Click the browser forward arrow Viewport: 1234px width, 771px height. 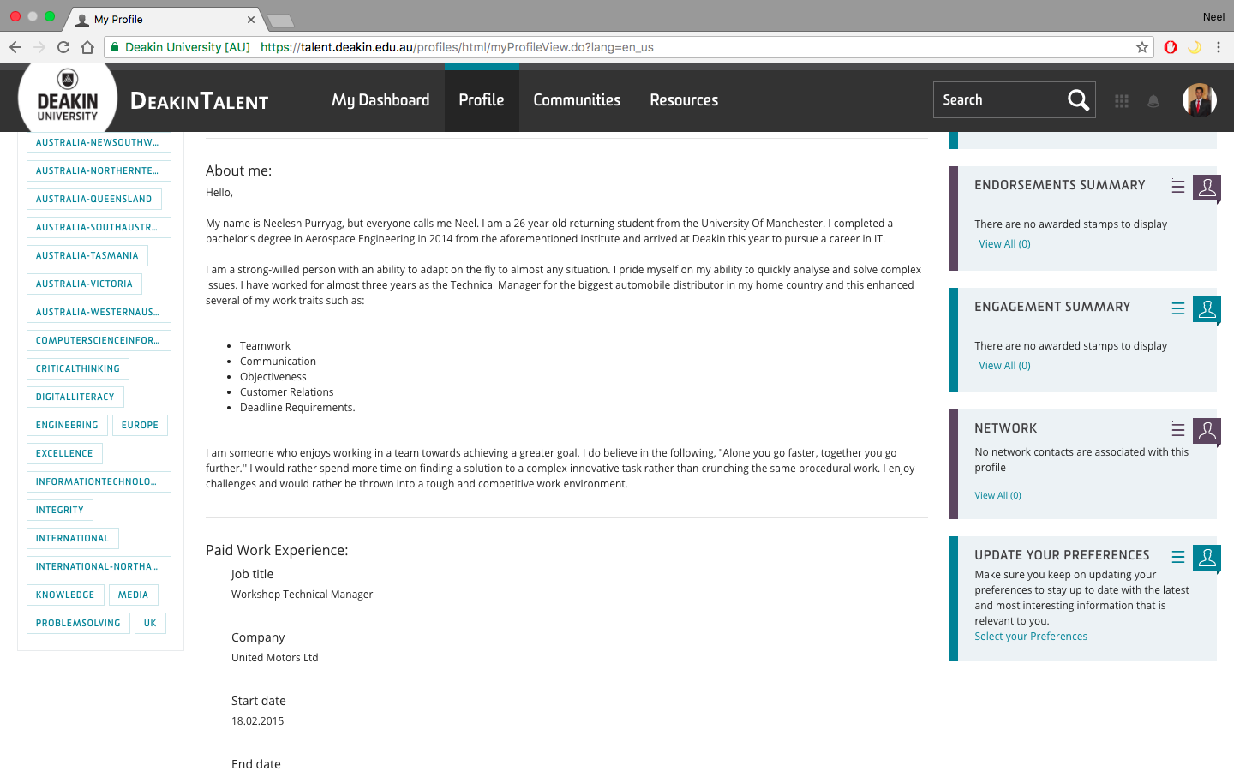pyautogui.click(x=39, y=47)
